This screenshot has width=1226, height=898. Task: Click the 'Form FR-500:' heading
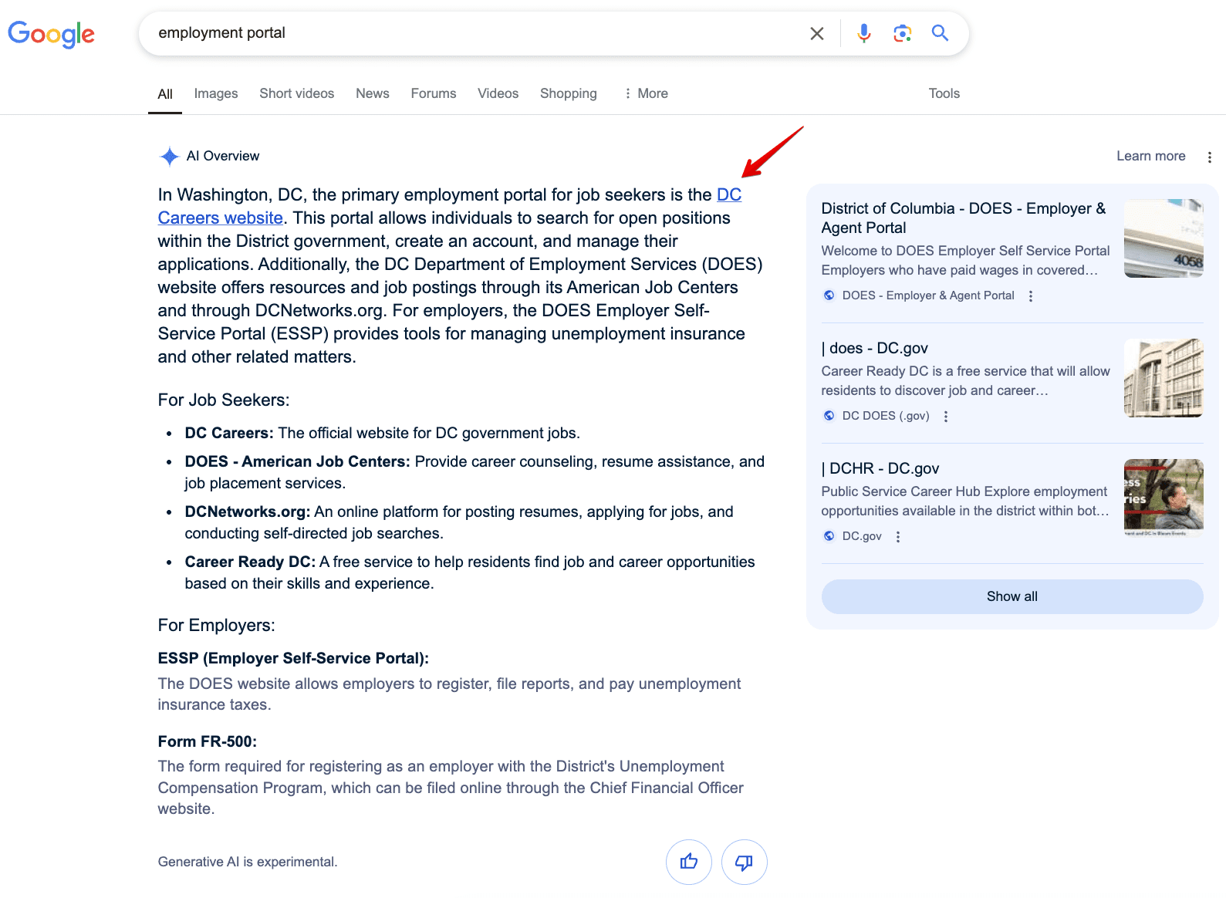[x=207, y=741]
